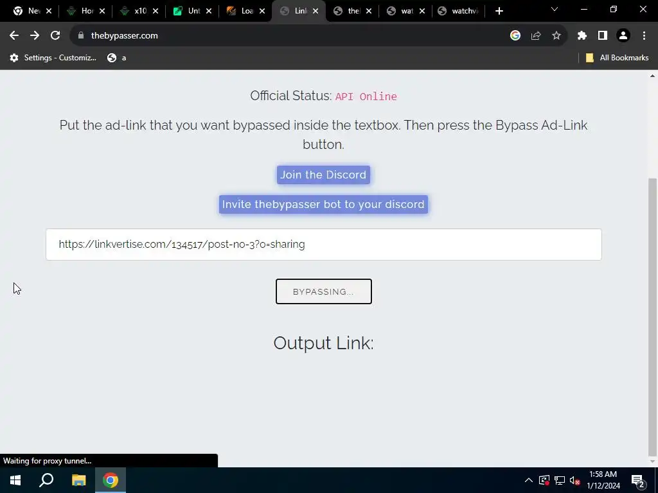
Task: Click the page vertical scrollbar thumb
Action: (652, 316)
